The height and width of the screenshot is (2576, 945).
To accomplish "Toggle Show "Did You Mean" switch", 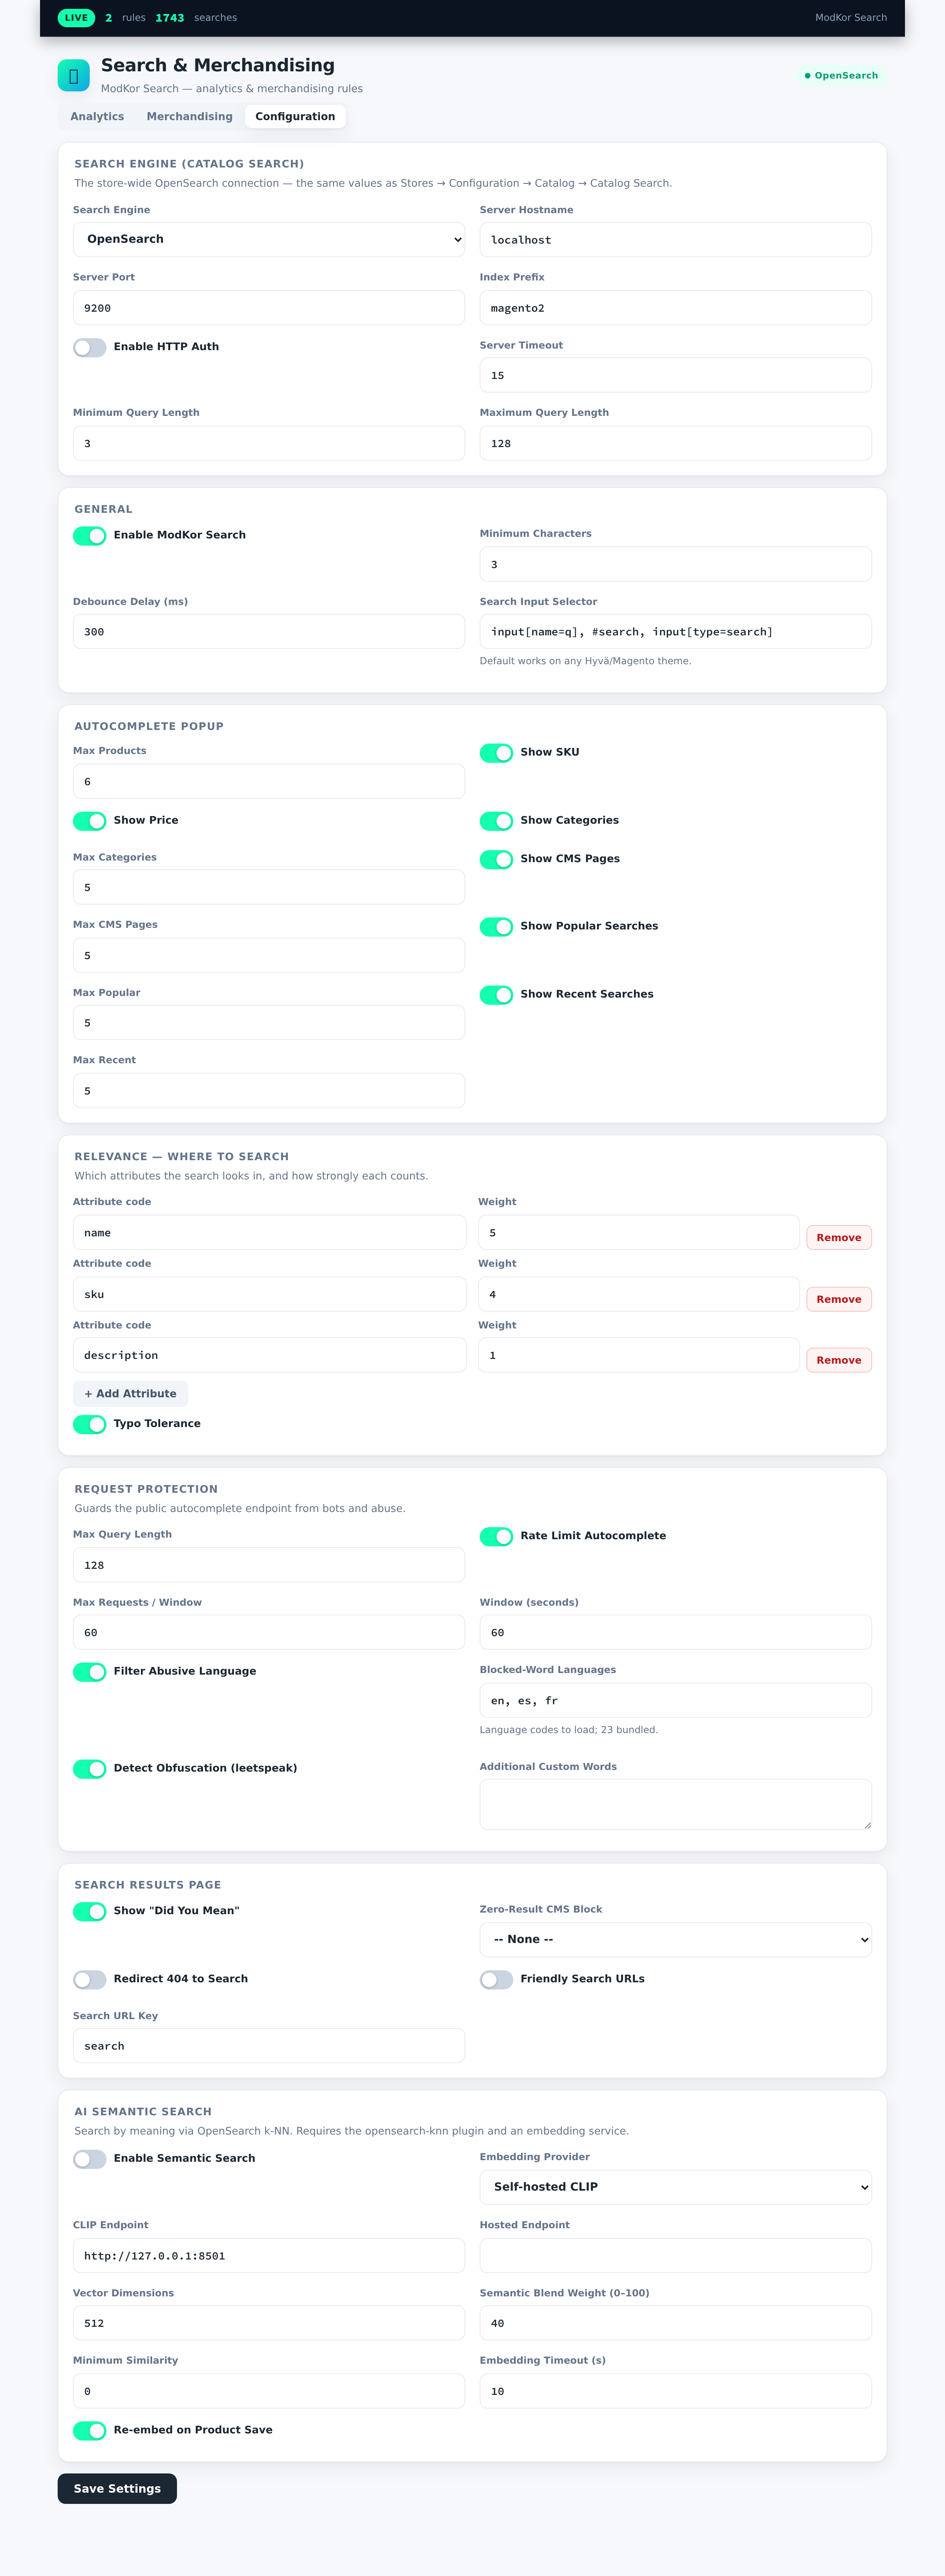I will 90,1912.
